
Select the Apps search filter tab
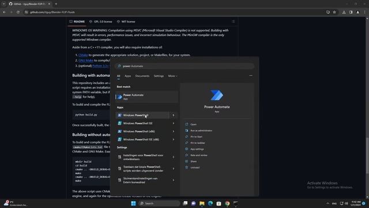[128, 76]
